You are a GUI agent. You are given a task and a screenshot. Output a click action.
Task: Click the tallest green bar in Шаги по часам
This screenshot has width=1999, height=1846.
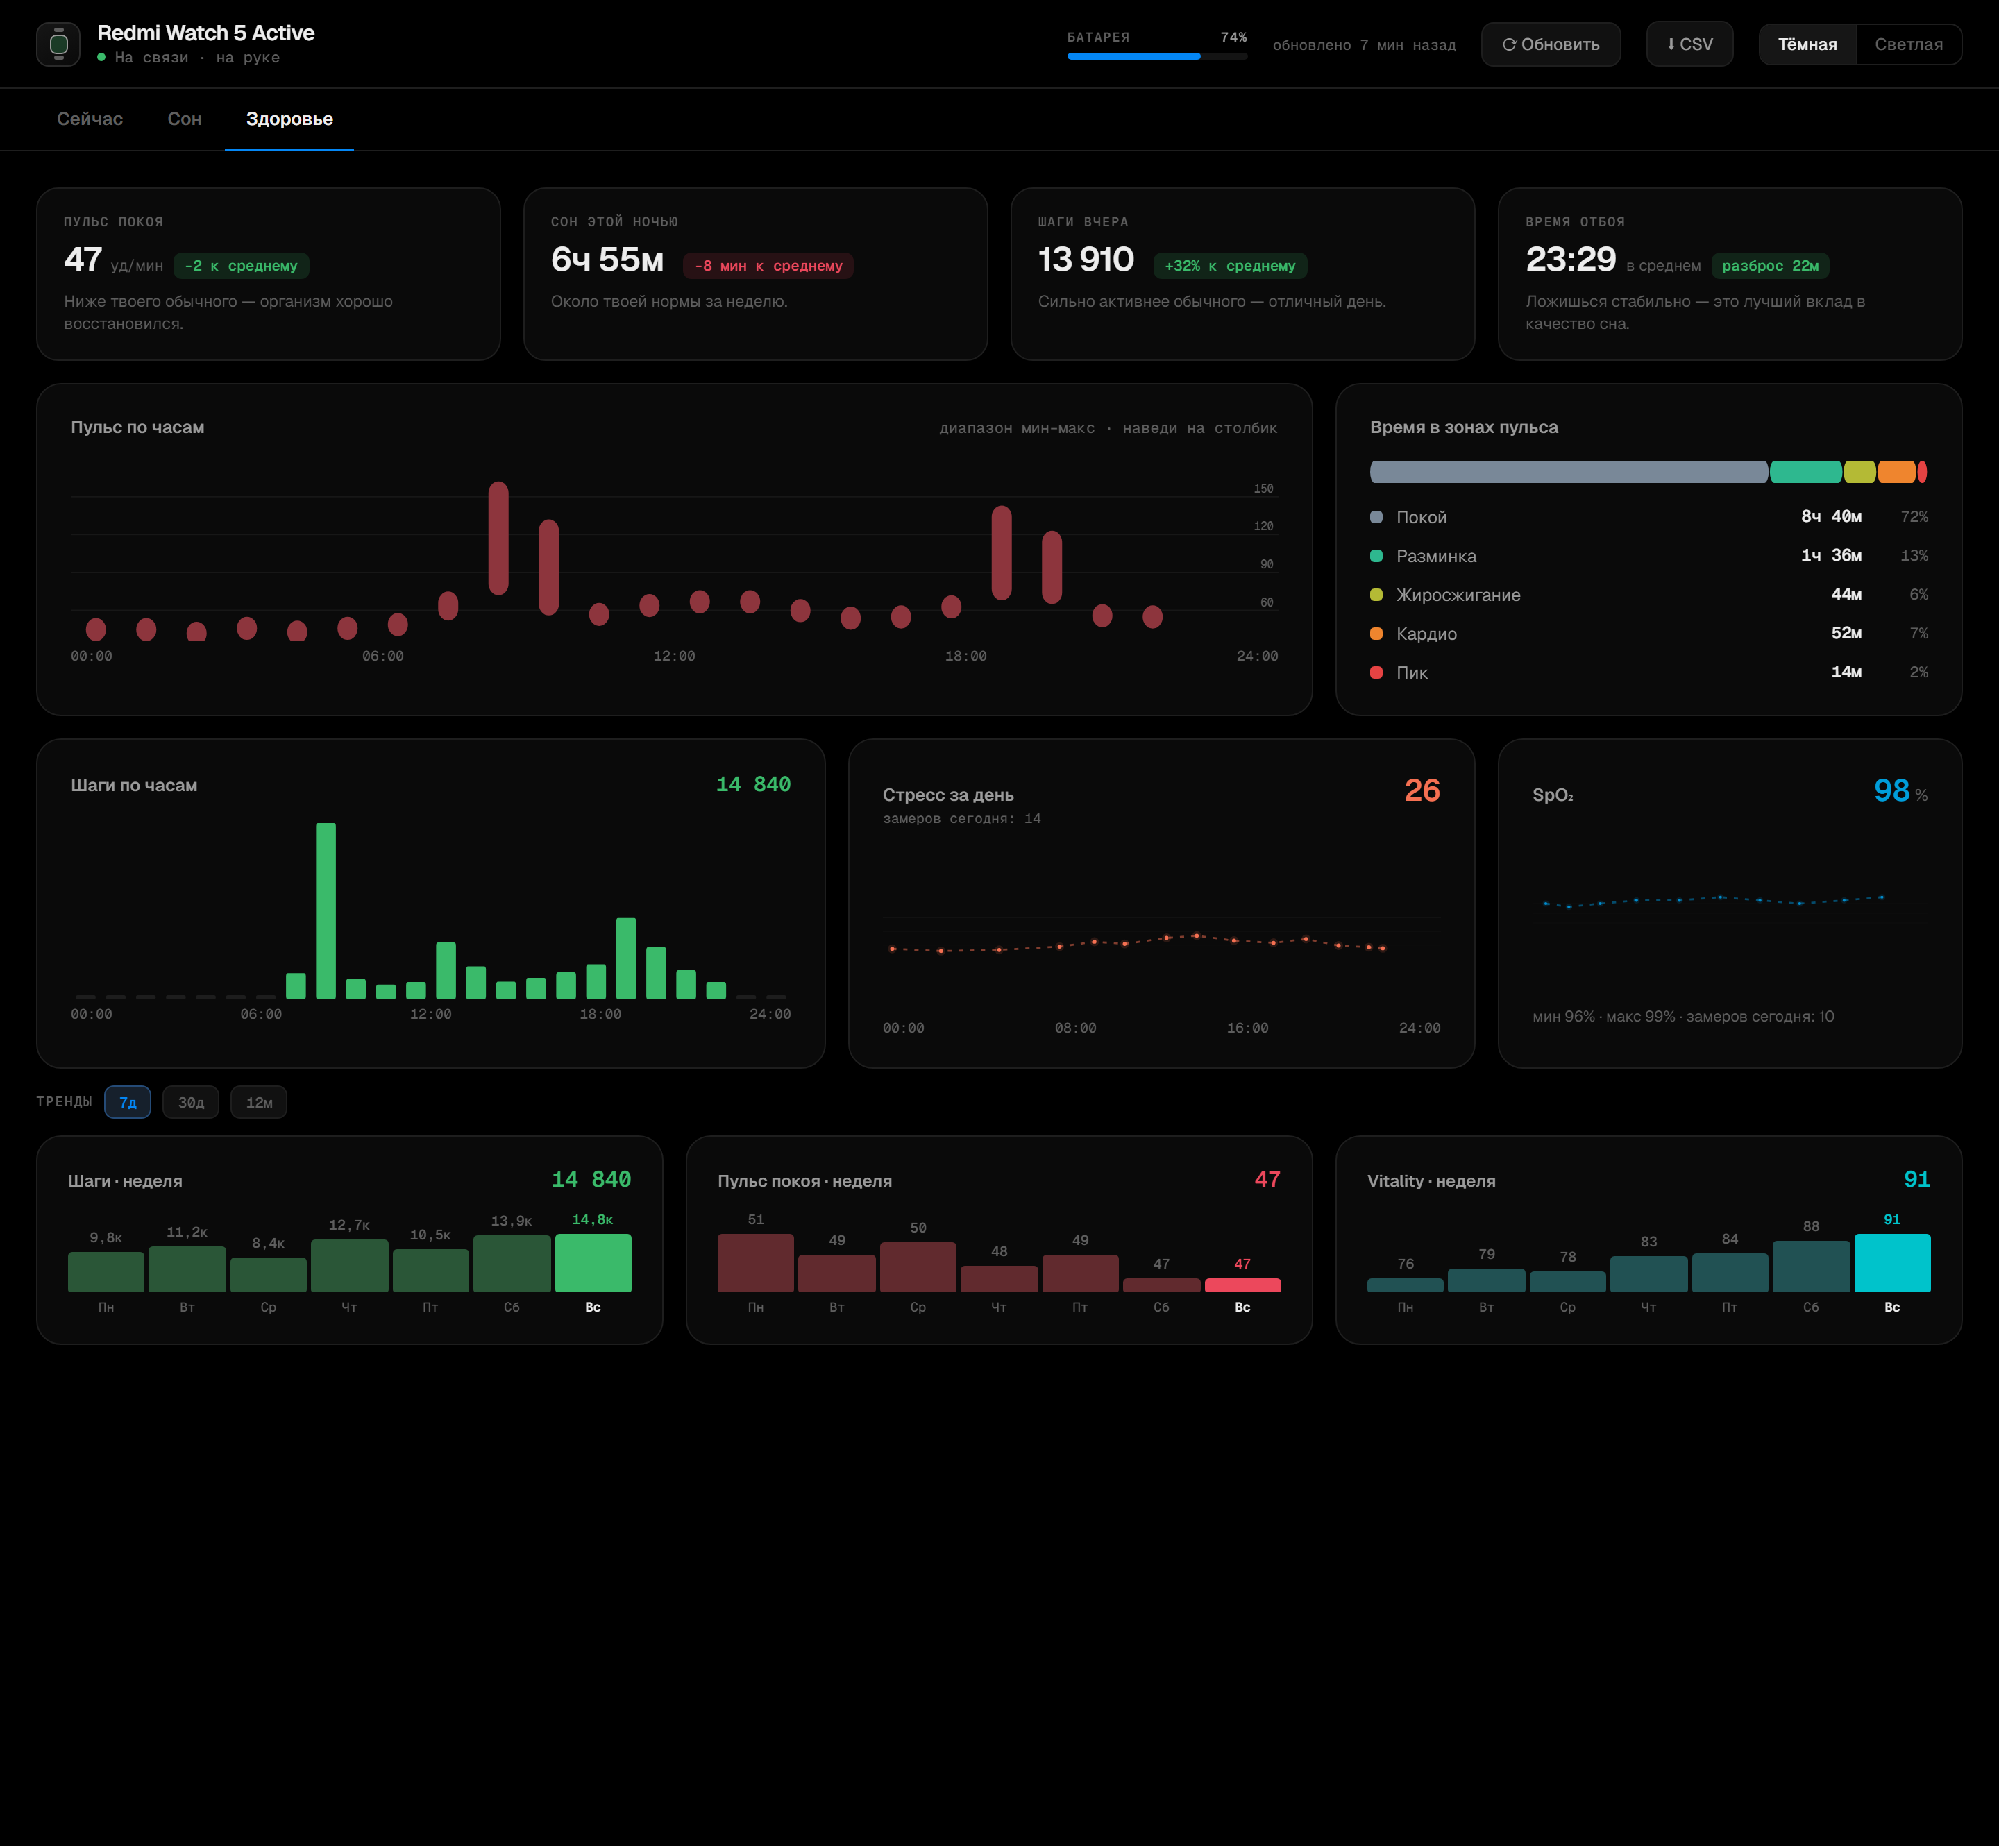tap(326, 910)
